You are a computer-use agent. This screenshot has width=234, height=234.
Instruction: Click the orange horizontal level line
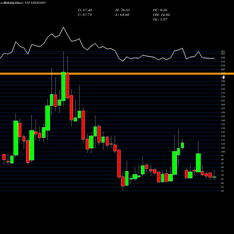point(117,73)
